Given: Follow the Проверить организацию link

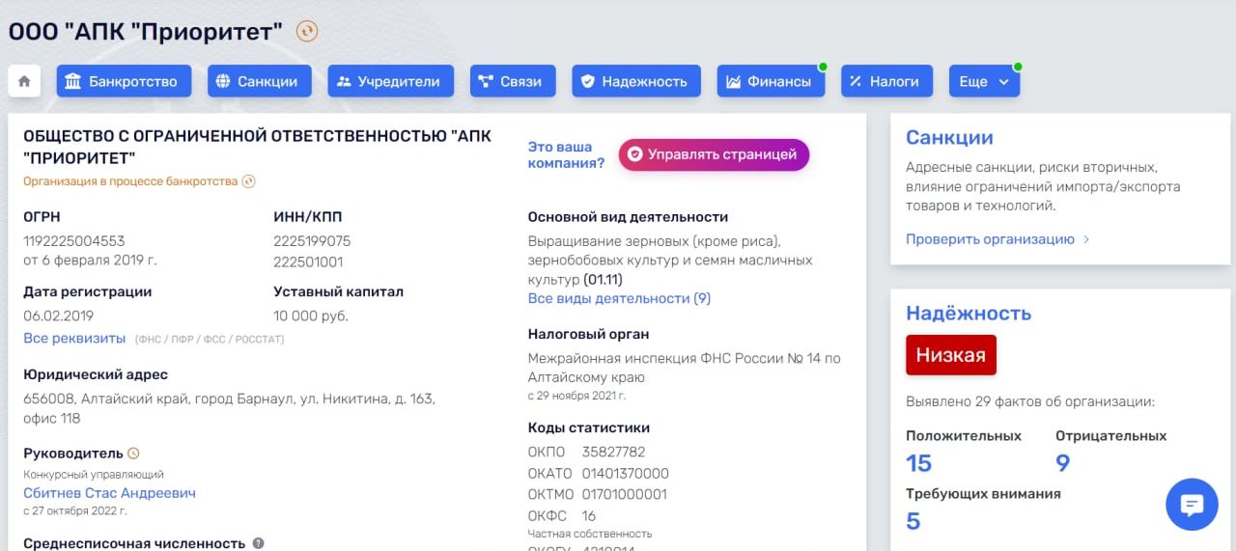Looking at the screenshot, I should click(x=997, y=238).
